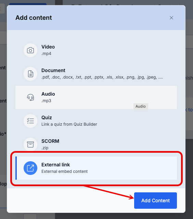Screen dimensions: 193x219
Task: Click the blue External link icon
Action: coord(30,168)
